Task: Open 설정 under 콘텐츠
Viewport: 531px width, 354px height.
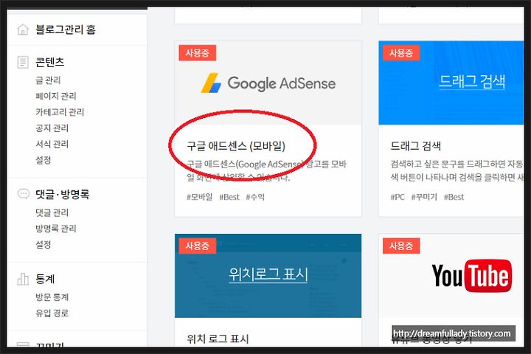Action: pos(44,159)
